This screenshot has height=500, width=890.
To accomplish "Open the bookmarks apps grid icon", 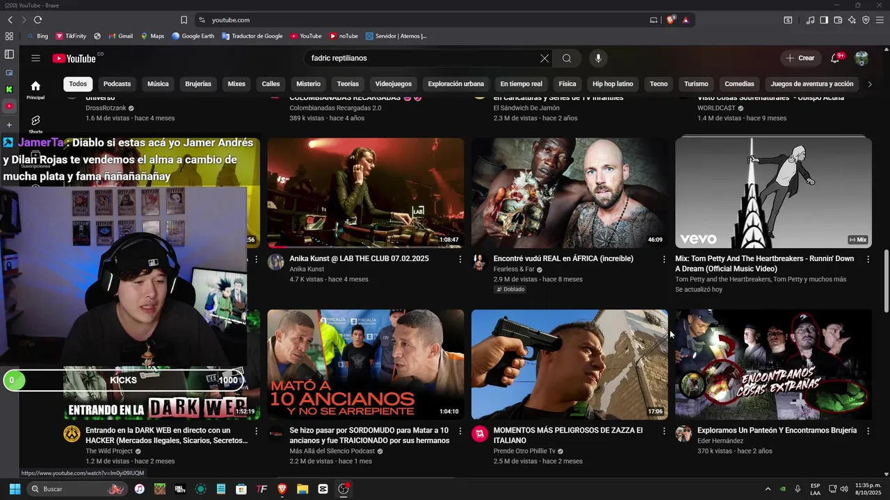I will (x=9, y=36).
